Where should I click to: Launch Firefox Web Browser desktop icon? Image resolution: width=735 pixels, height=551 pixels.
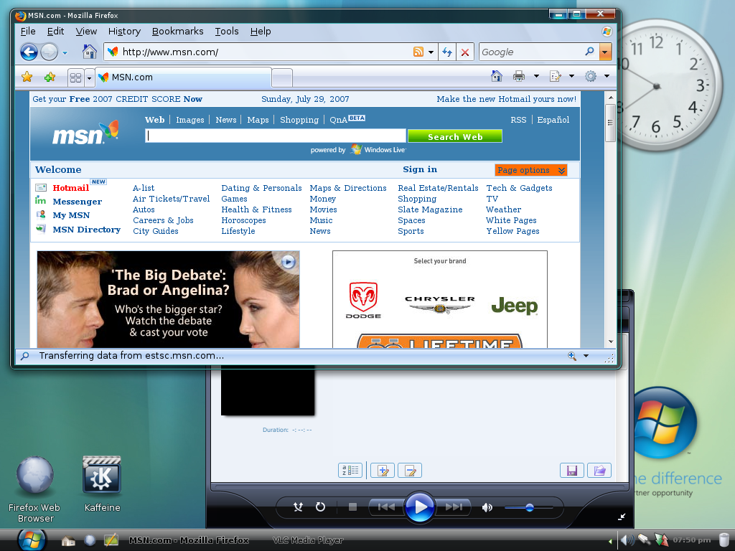34,489
